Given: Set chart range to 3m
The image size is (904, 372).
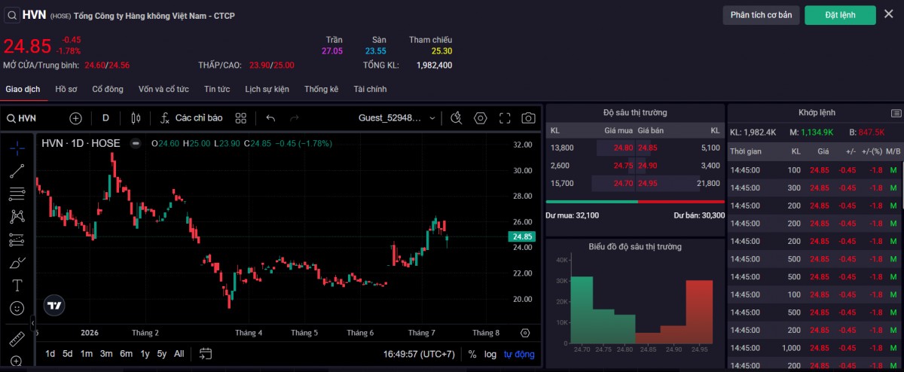Looking at the screenshot, I should point(106,354).
